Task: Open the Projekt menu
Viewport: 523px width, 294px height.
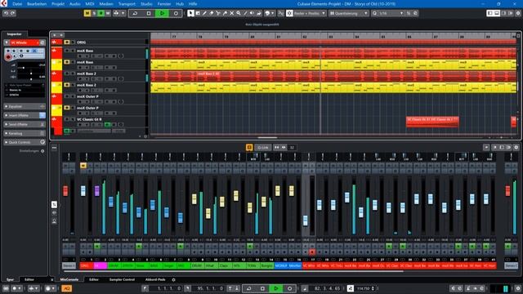Action: 58,4
